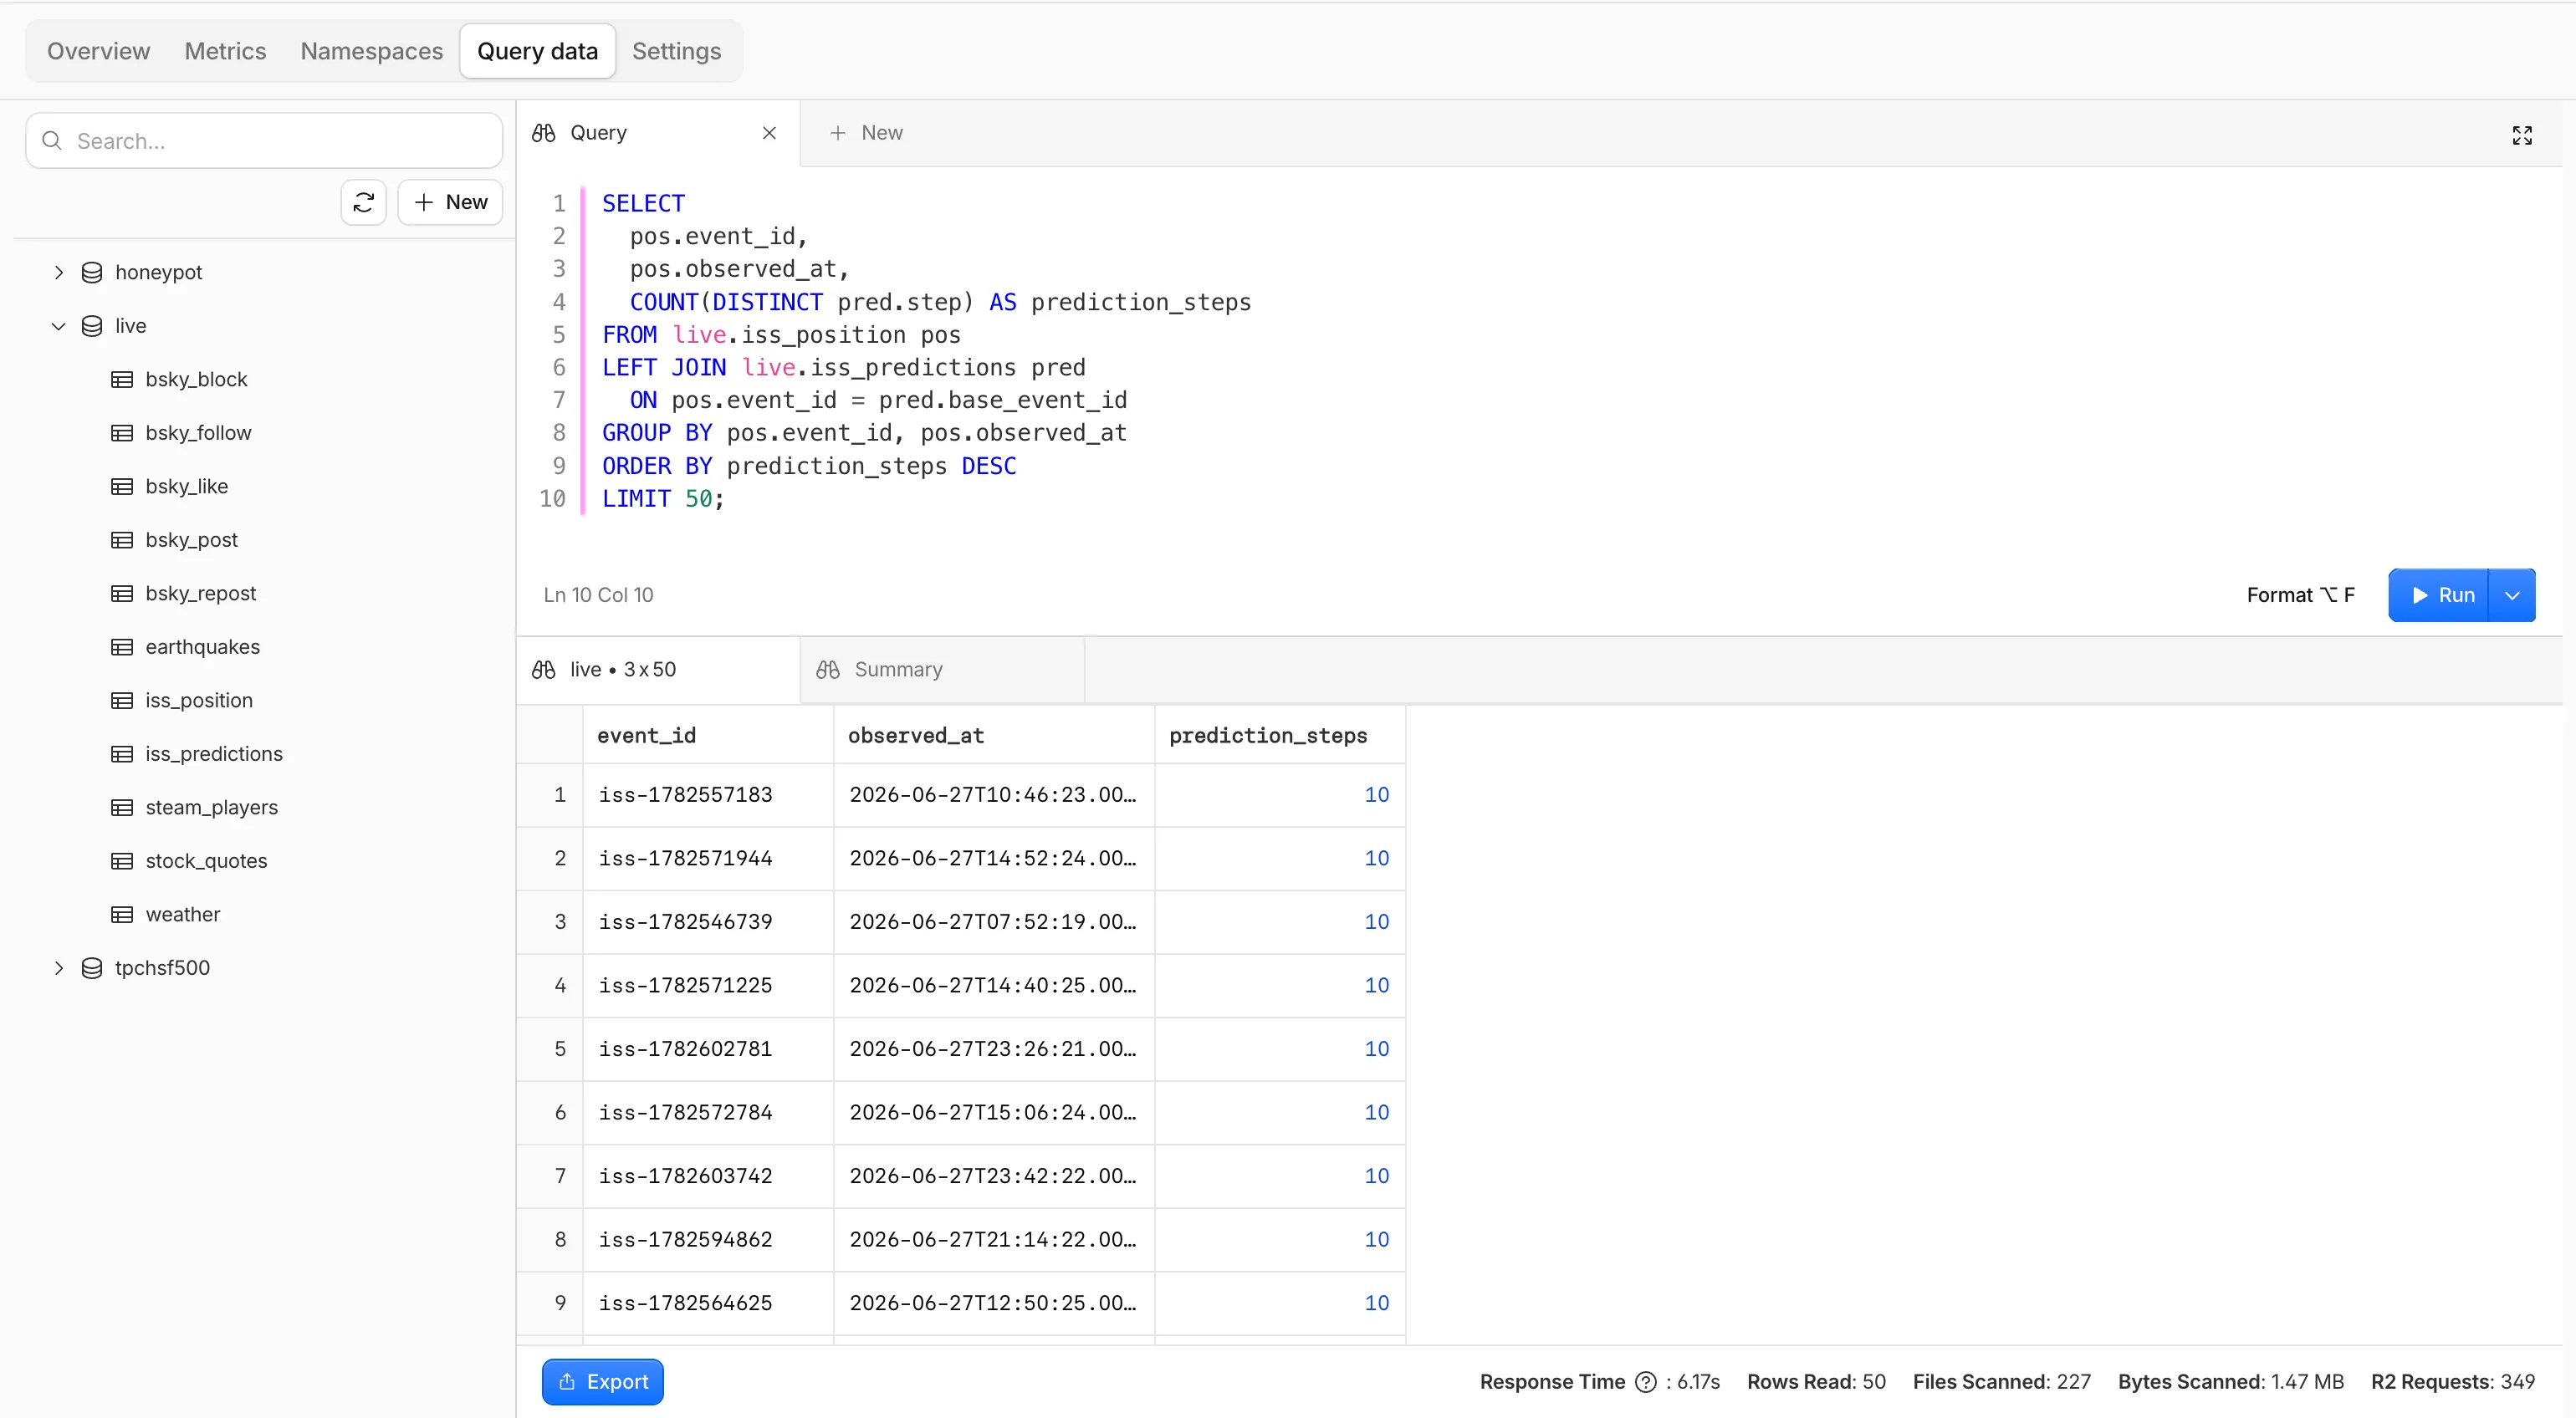Click the observed_at column header
2576x1418 pixels.
(994, 735)
